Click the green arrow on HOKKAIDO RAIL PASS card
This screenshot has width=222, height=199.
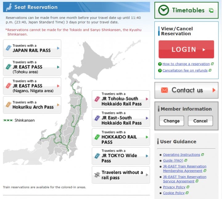(x=147, y=137)
